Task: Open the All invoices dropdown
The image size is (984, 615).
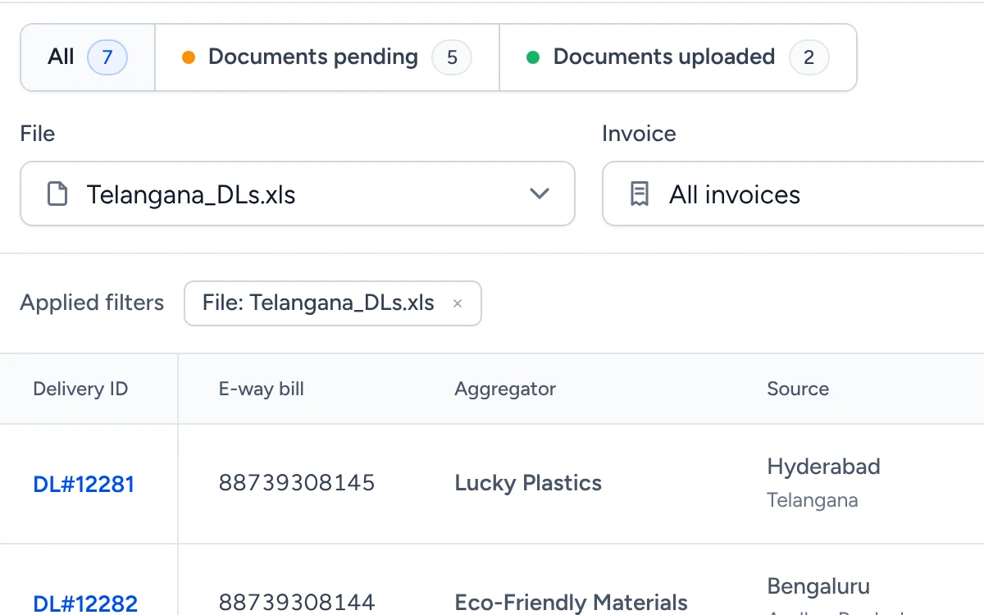Action: [793, 194]
